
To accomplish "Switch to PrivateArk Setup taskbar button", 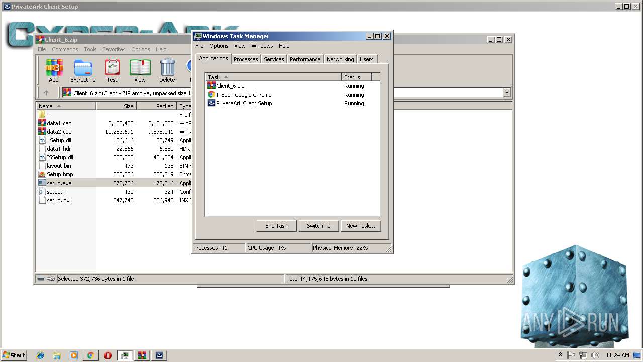I will click(x=159, y=355).
